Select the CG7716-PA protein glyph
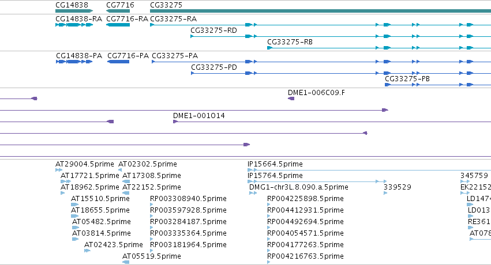This screenshot has height=265, width=491. click(118, 62)
